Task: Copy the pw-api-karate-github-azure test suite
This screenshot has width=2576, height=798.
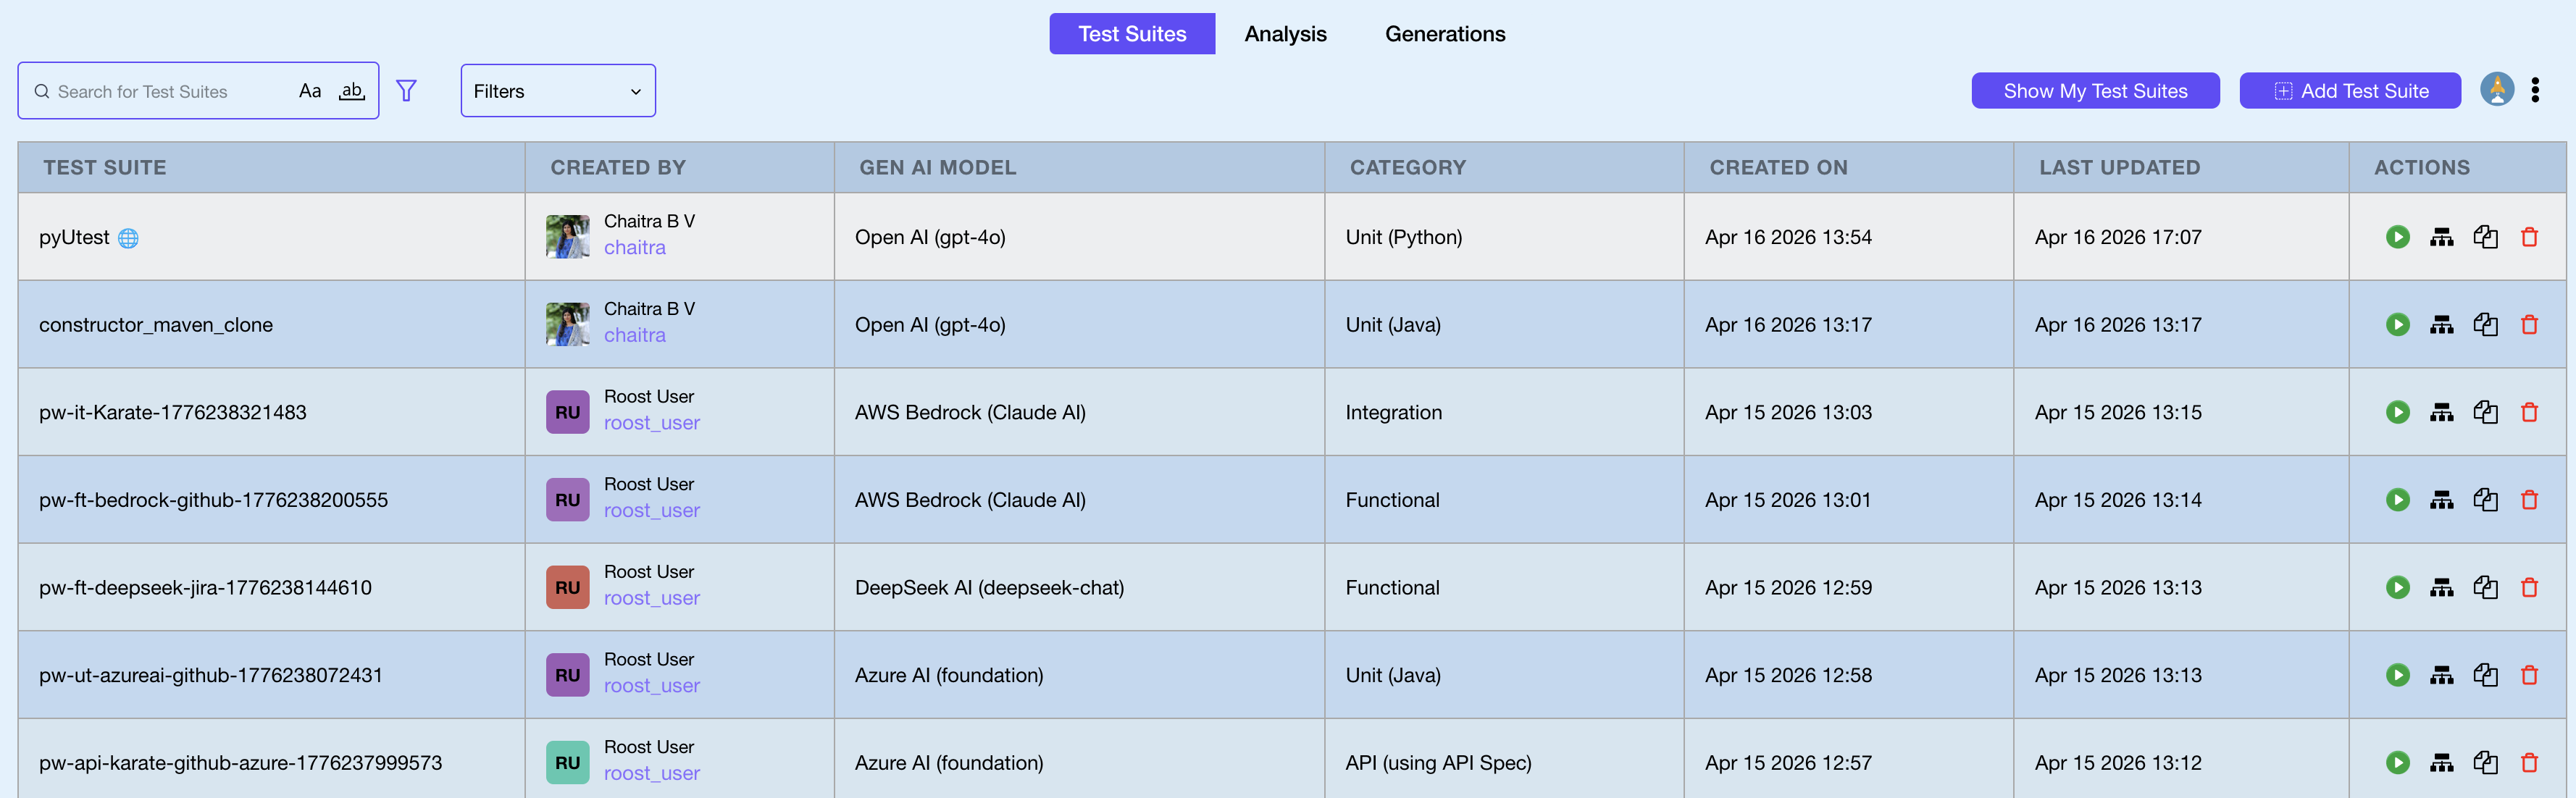Action: pos(2485,763)
